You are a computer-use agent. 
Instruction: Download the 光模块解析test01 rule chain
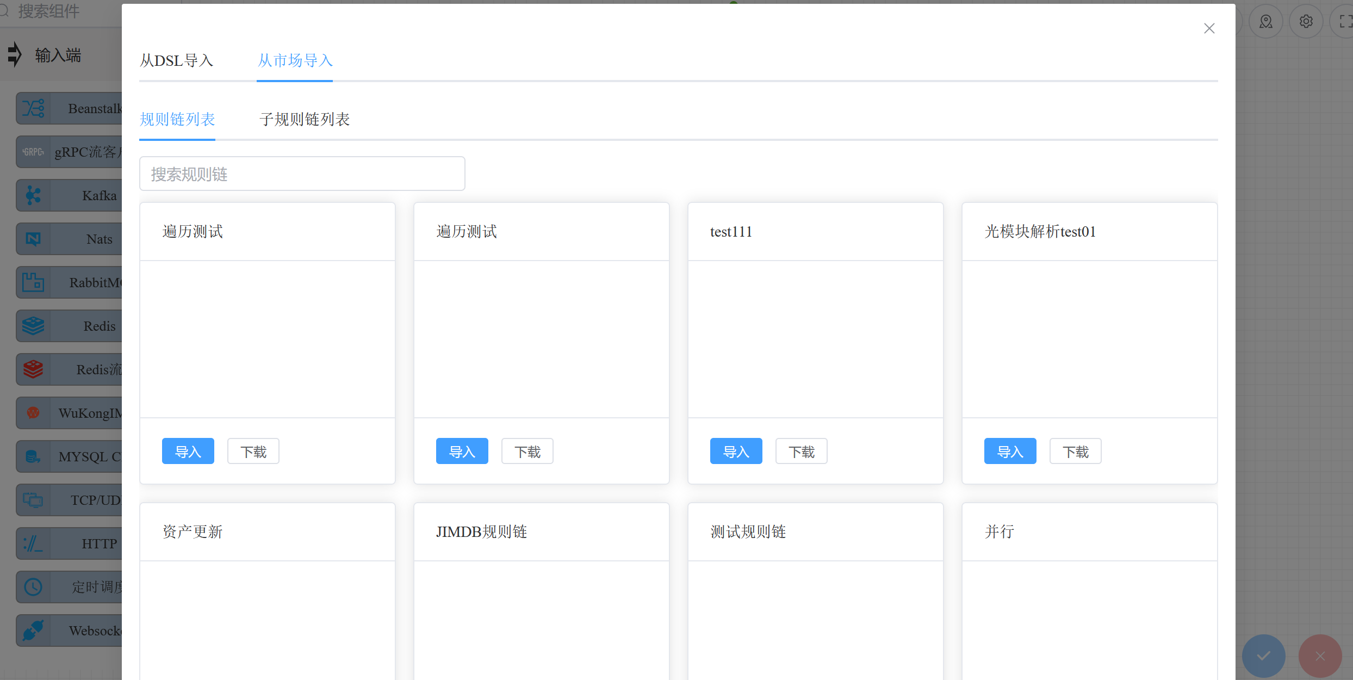point(1075,452)
